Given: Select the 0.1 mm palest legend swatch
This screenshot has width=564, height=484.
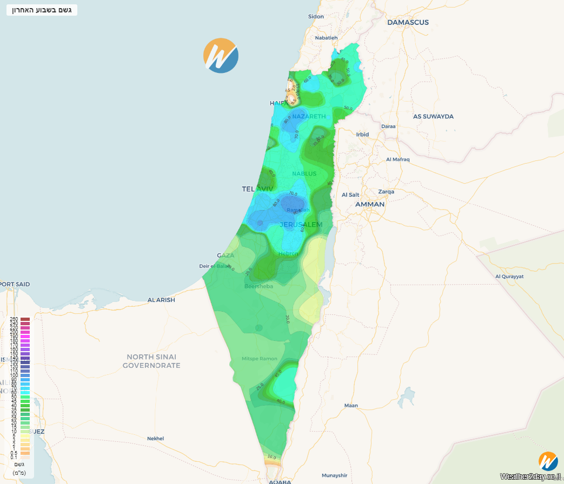Looking at the screenshot, I should pyautogui.click(x=25, y=457).
